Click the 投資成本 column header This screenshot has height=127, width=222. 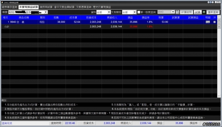point(91,18)
